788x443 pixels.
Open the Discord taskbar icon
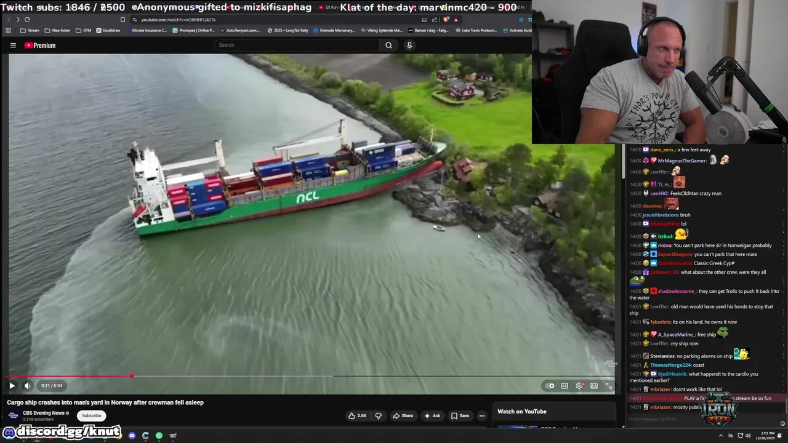132,436
